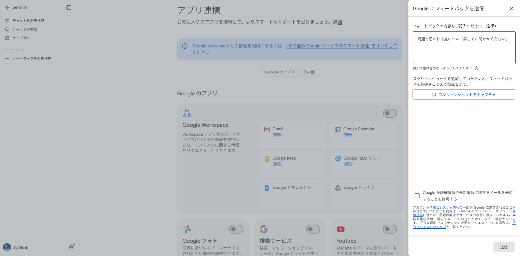Click the Gemini sparkle logo
The height and width of the screenshot is (256, 520).
[7, 8]
